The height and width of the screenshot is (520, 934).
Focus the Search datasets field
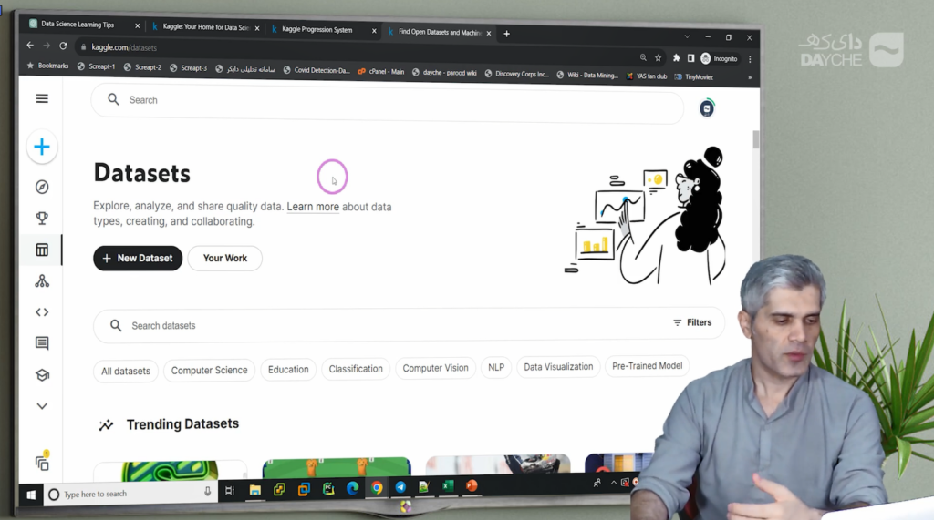point(381,325)
